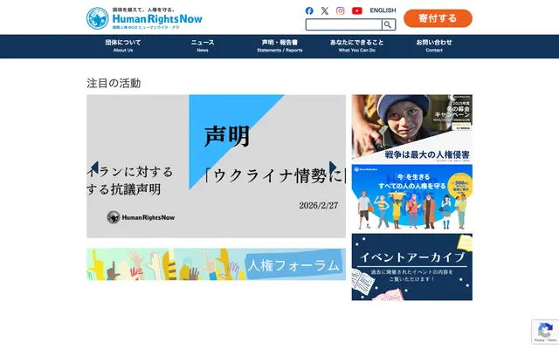Open the イベントアーカイブ banner

[411, 267]
